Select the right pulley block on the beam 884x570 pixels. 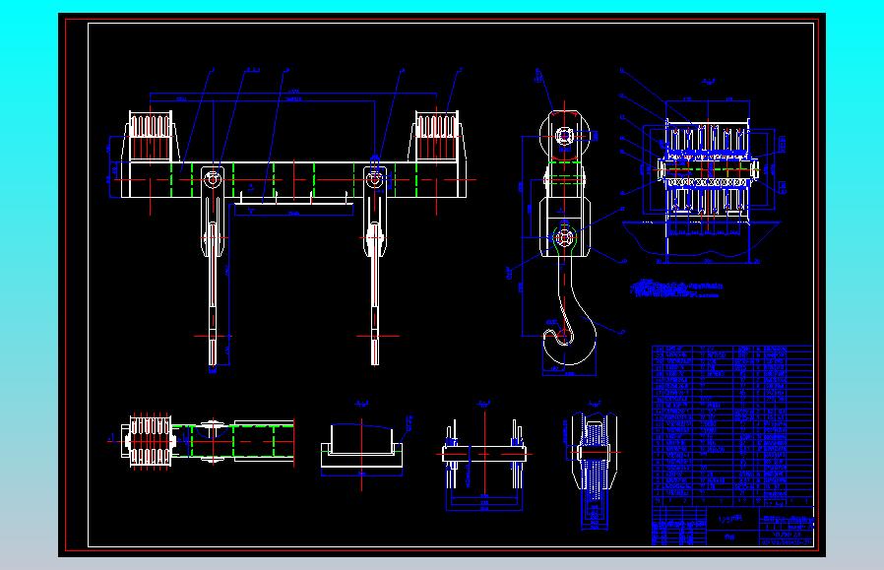[437, 137]
